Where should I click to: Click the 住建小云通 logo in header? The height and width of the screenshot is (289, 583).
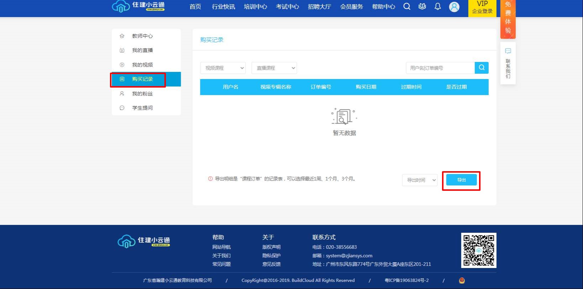[x=138, y=6]
